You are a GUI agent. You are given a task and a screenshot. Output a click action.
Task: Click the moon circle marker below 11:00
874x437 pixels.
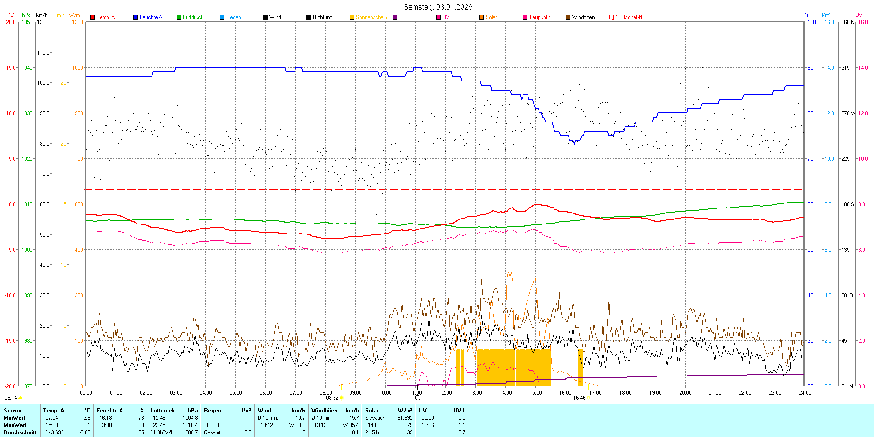pos(417,398)
